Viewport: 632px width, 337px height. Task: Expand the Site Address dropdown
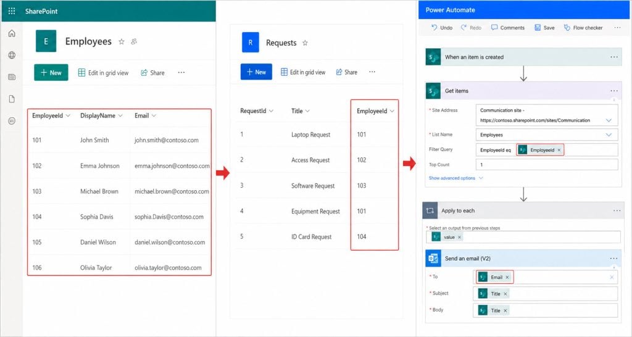pyautogui.click(x=609, y=120)
